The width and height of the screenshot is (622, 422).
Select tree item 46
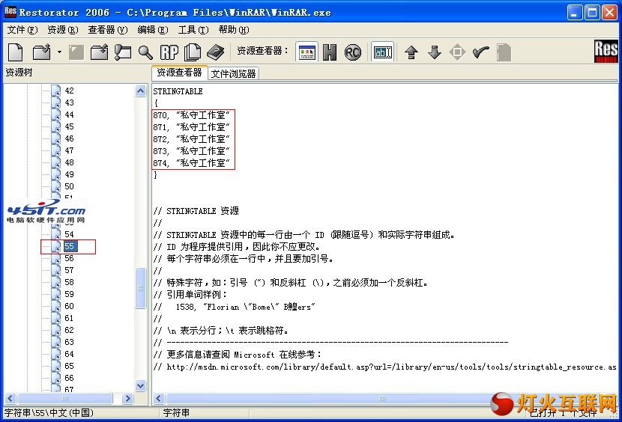tap(70, 138)
